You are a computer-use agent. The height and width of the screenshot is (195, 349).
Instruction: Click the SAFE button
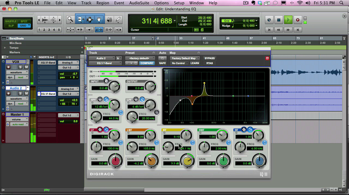coord(162,63)
